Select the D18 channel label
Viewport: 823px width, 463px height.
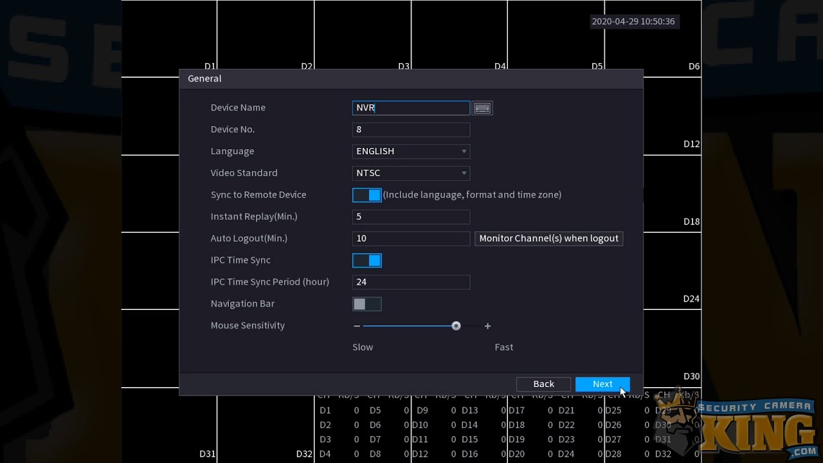coord(691,221)
